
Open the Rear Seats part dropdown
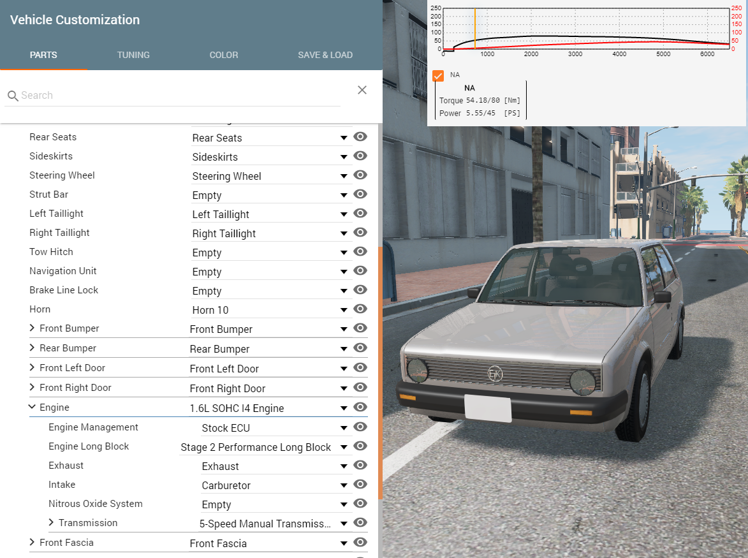tap(270, 138)
